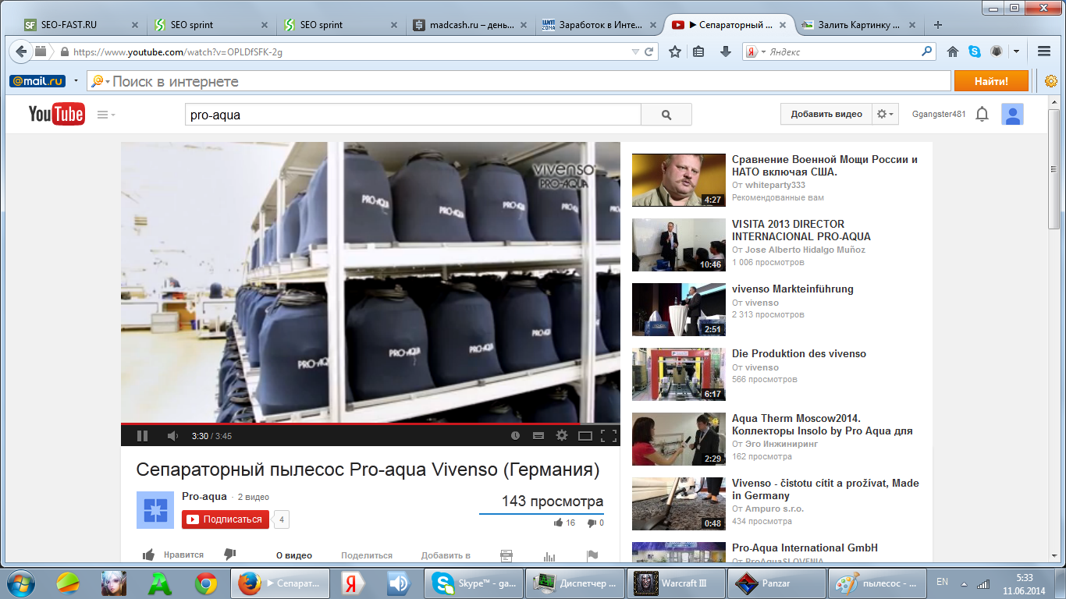This screenshot has height=599, width=1066.
Task: Switch to the Залить Картинку tab
Action: coord(859,25)
